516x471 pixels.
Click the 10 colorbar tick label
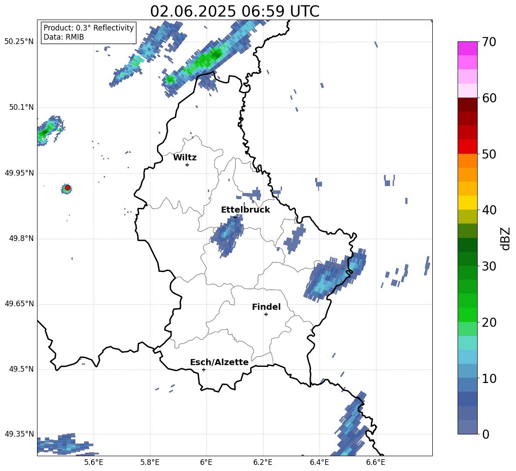click(489, 378)
